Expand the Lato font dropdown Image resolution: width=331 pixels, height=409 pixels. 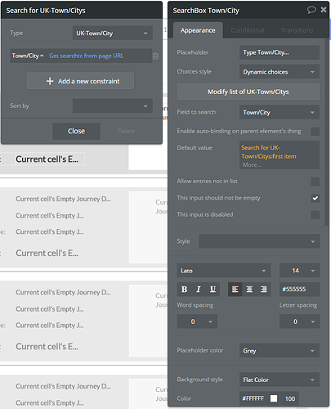click(x=224, y=271)
